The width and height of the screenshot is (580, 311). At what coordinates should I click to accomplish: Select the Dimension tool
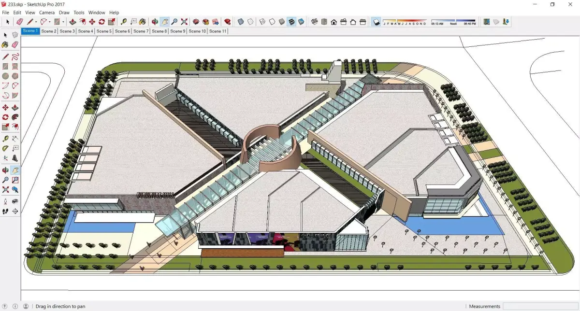[x=15, y=139]
